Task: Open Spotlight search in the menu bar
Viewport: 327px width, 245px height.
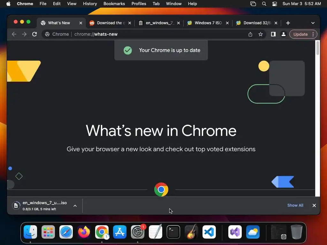Action: point(264,4)
